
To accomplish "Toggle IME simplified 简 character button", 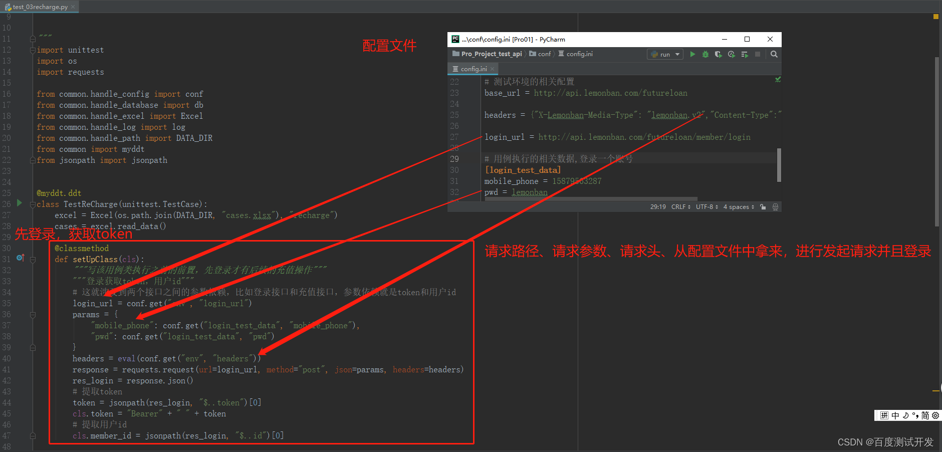I will 925,415.
